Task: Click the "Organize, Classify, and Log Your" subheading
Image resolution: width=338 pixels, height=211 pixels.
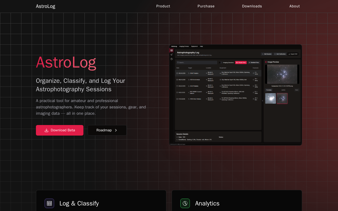Action: (x=81, y=81)
